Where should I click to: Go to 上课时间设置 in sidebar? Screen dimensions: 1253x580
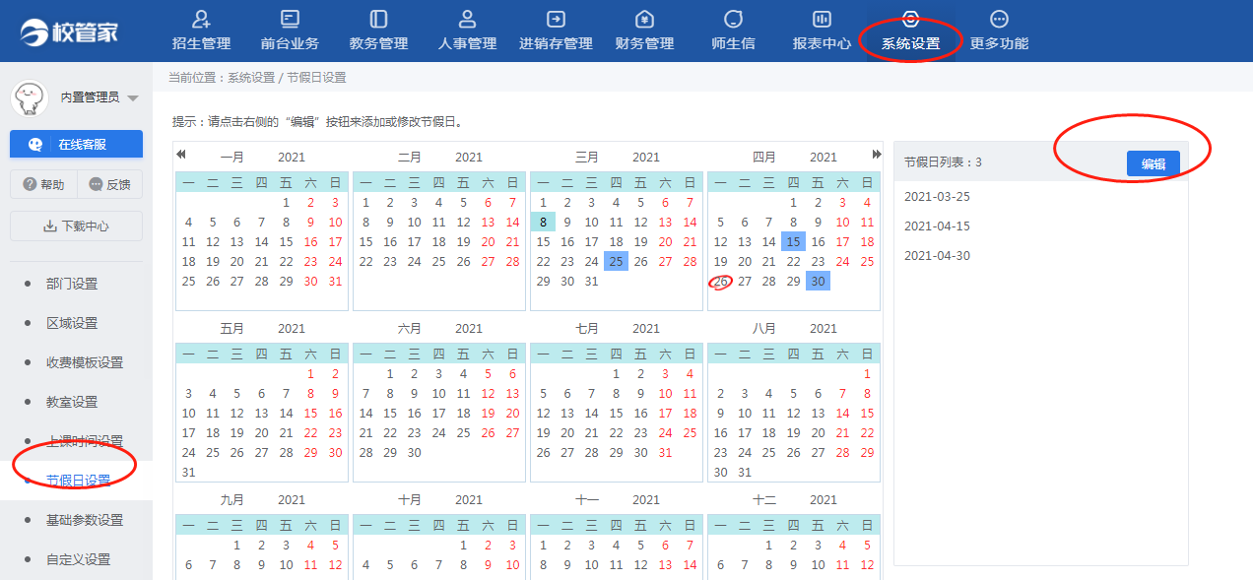85,441
